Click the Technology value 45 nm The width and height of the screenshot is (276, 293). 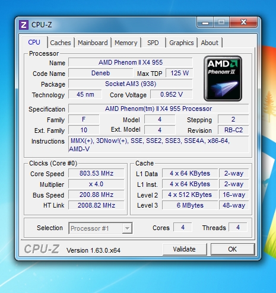tap(85, 94)
